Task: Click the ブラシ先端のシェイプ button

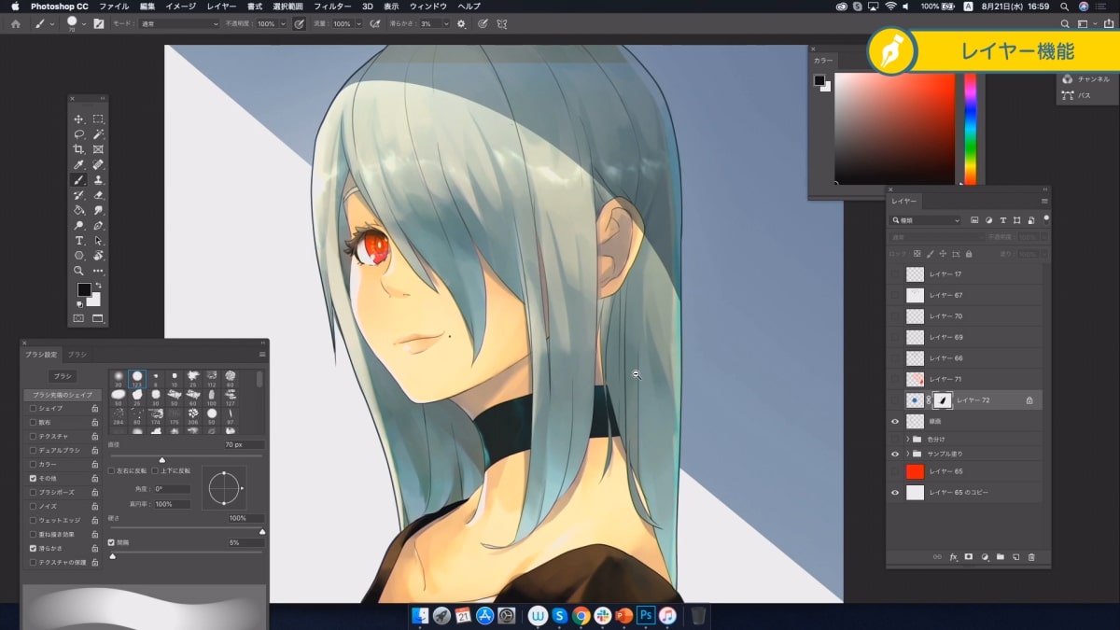Action: pos(63,395)
